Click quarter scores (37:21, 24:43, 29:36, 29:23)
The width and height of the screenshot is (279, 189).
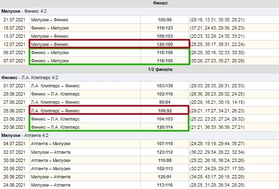(217, 28)
